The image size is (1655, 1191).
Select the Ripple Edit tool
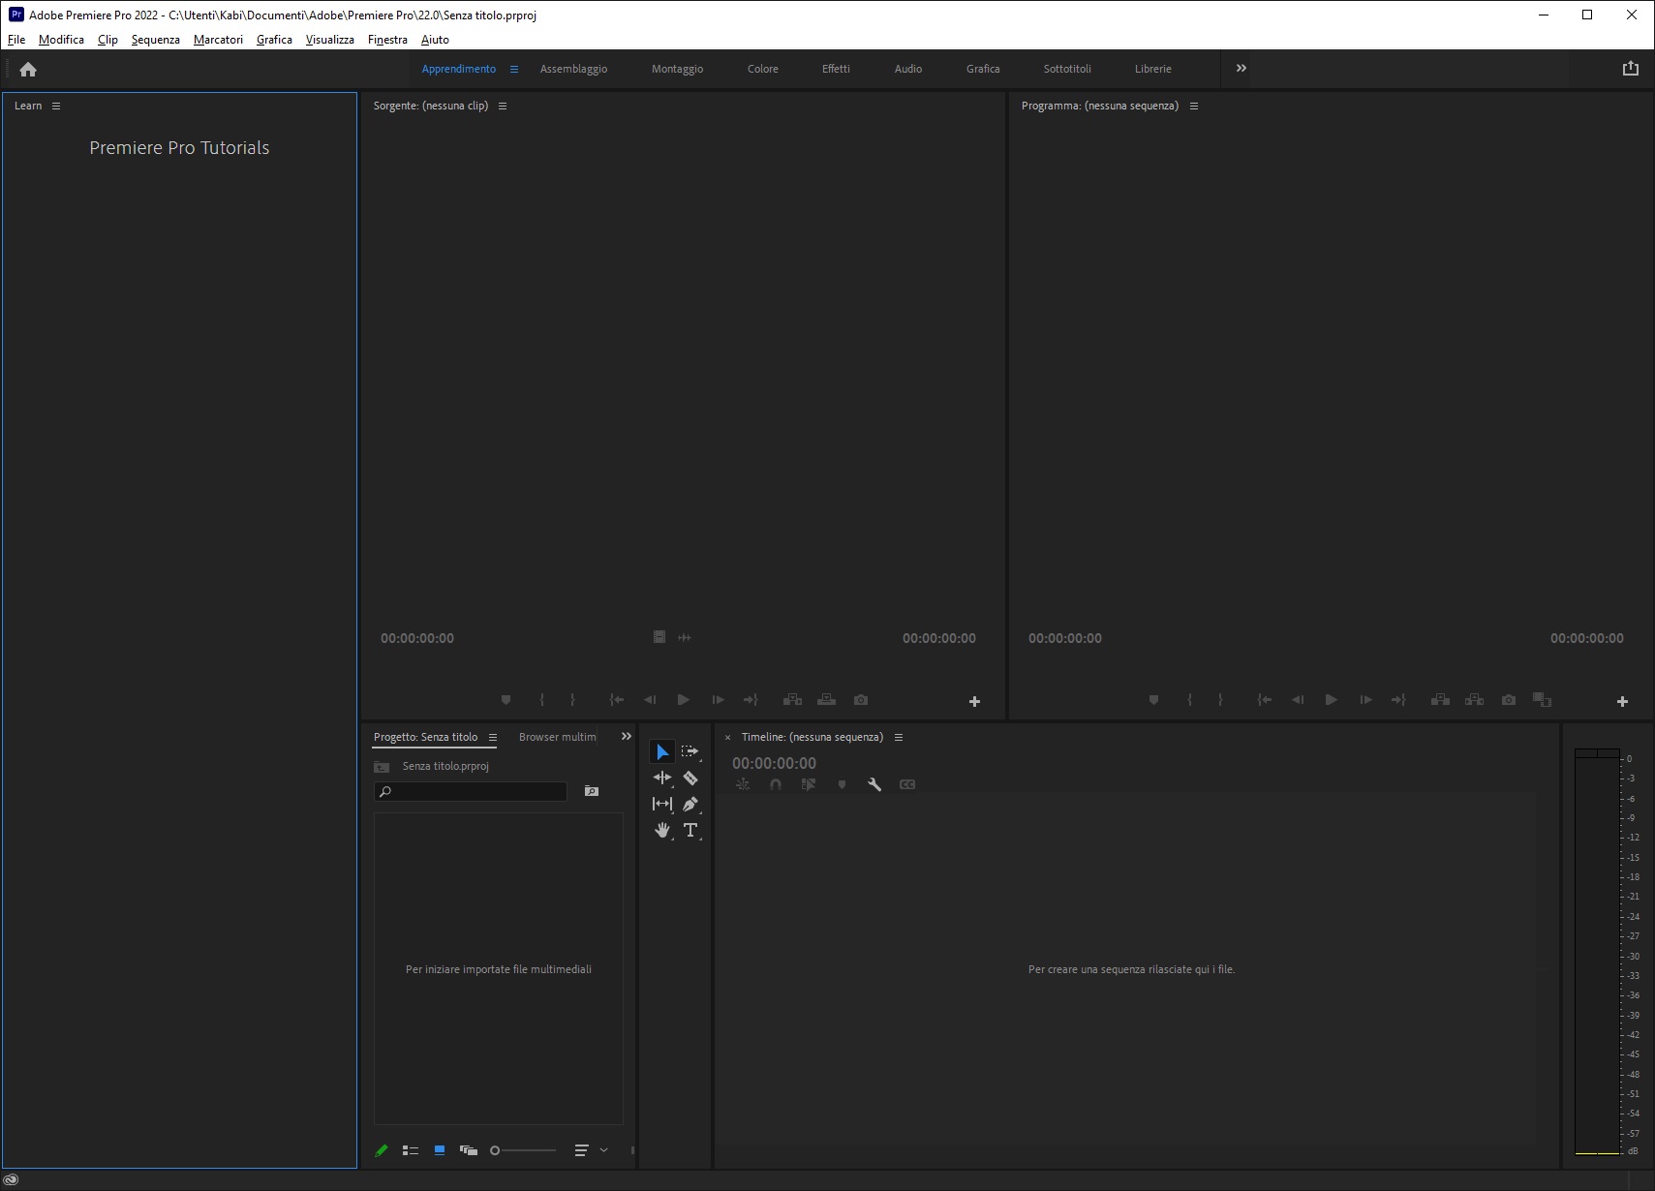coord(662,778)
